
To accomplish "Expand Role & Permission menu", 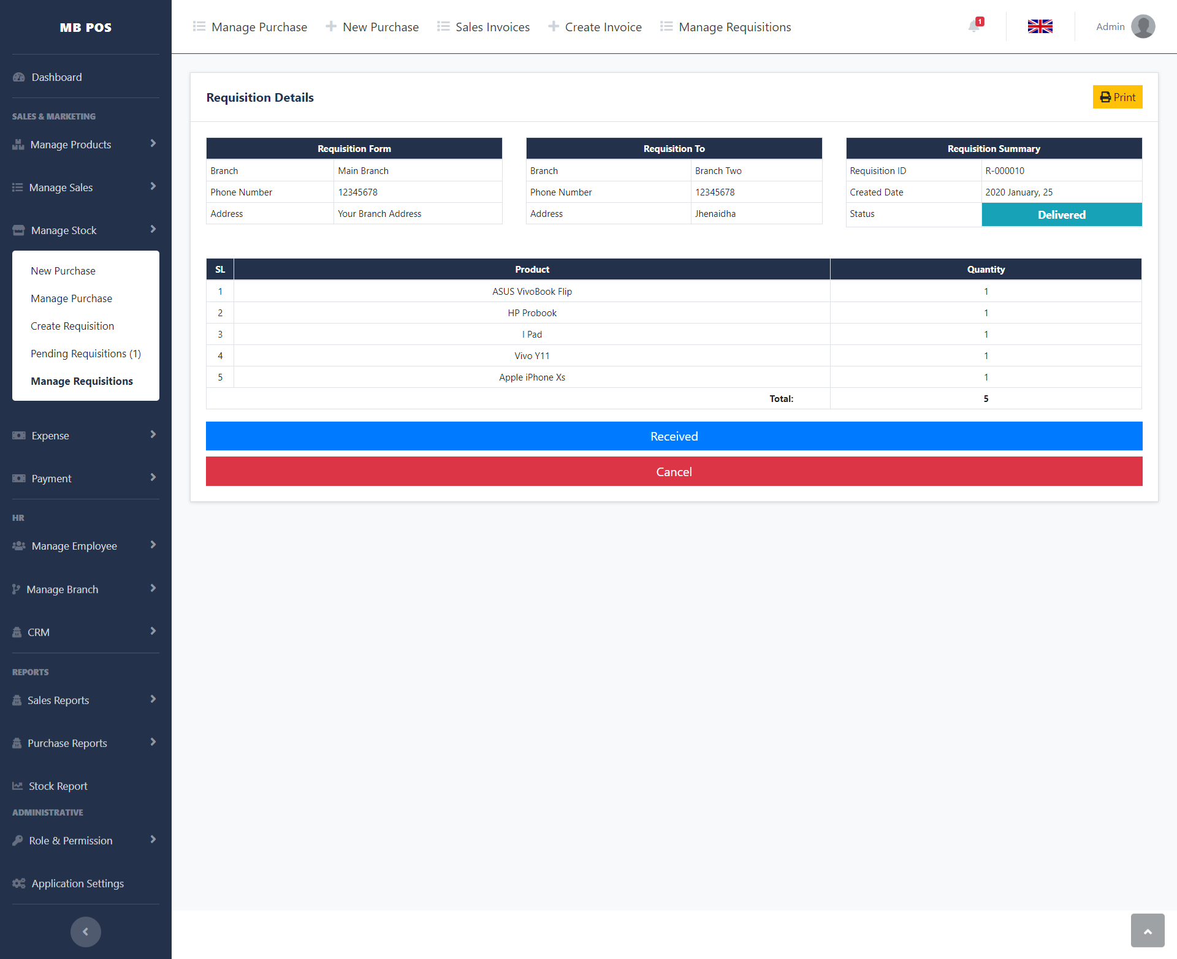I will (x=153, y=840).
